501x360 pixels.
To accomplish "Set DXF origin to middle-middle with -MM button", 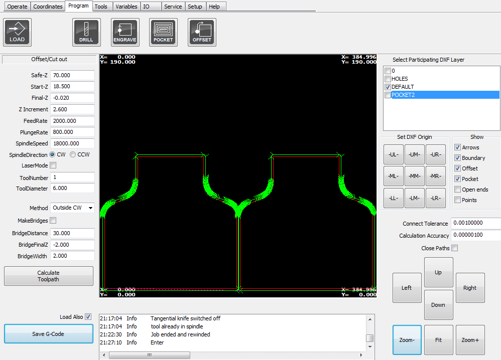I will click(x=414, y=176).
